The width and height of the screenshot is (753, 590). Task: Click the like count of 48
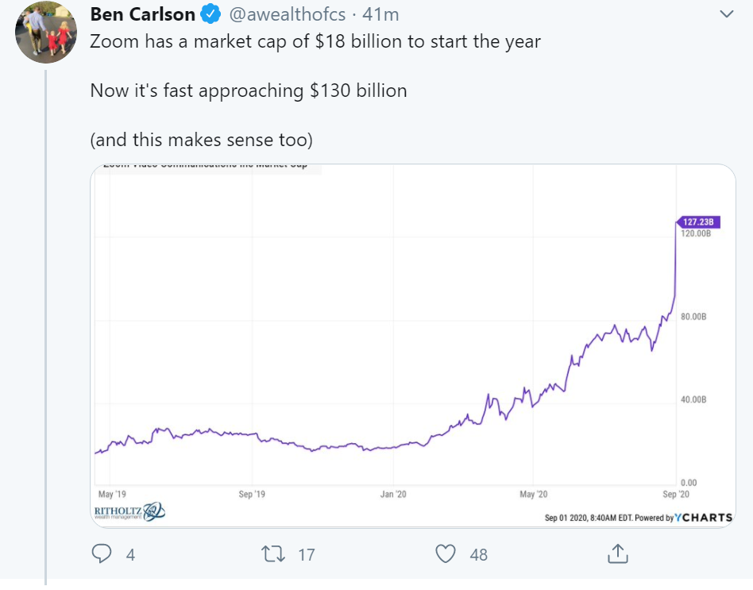(478, 554)
